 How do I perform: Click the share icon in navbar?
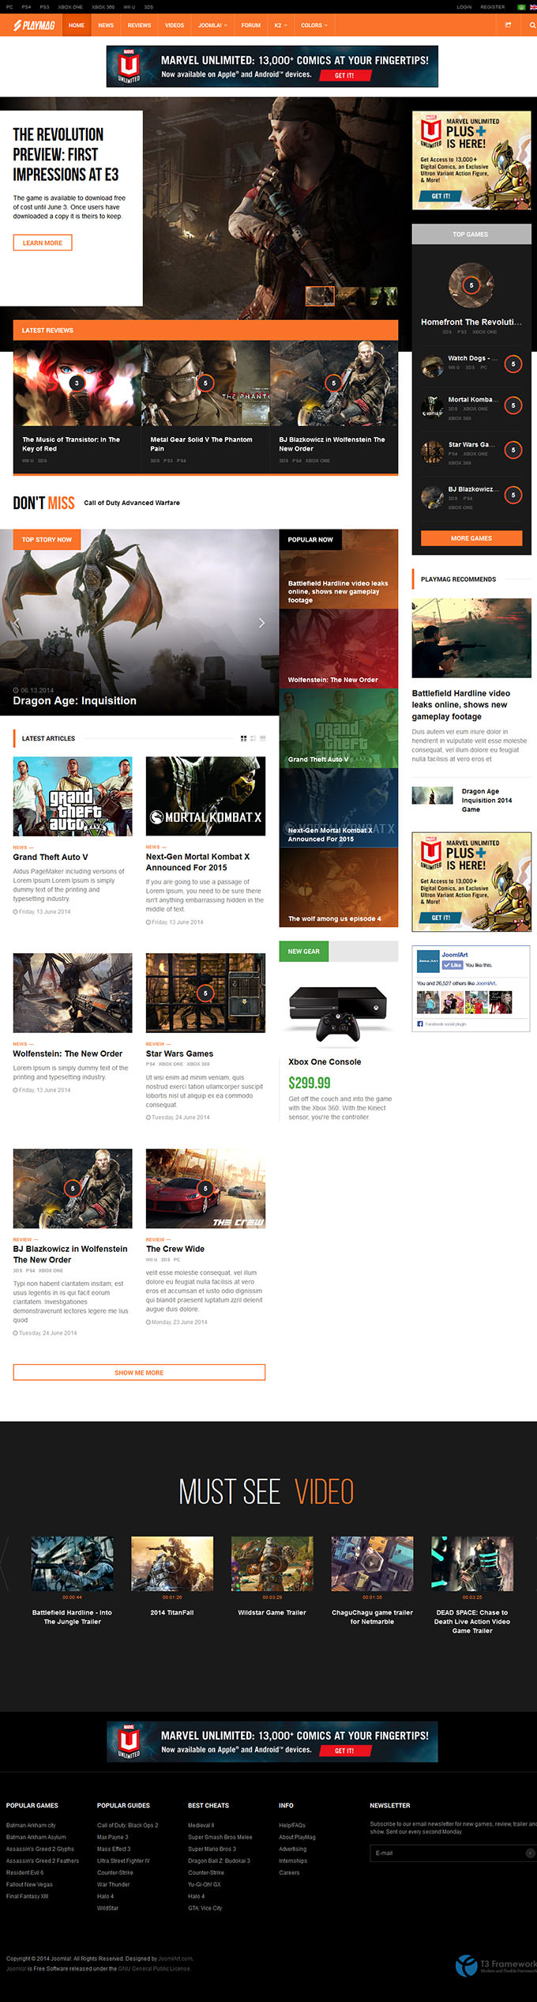(508, 25)
